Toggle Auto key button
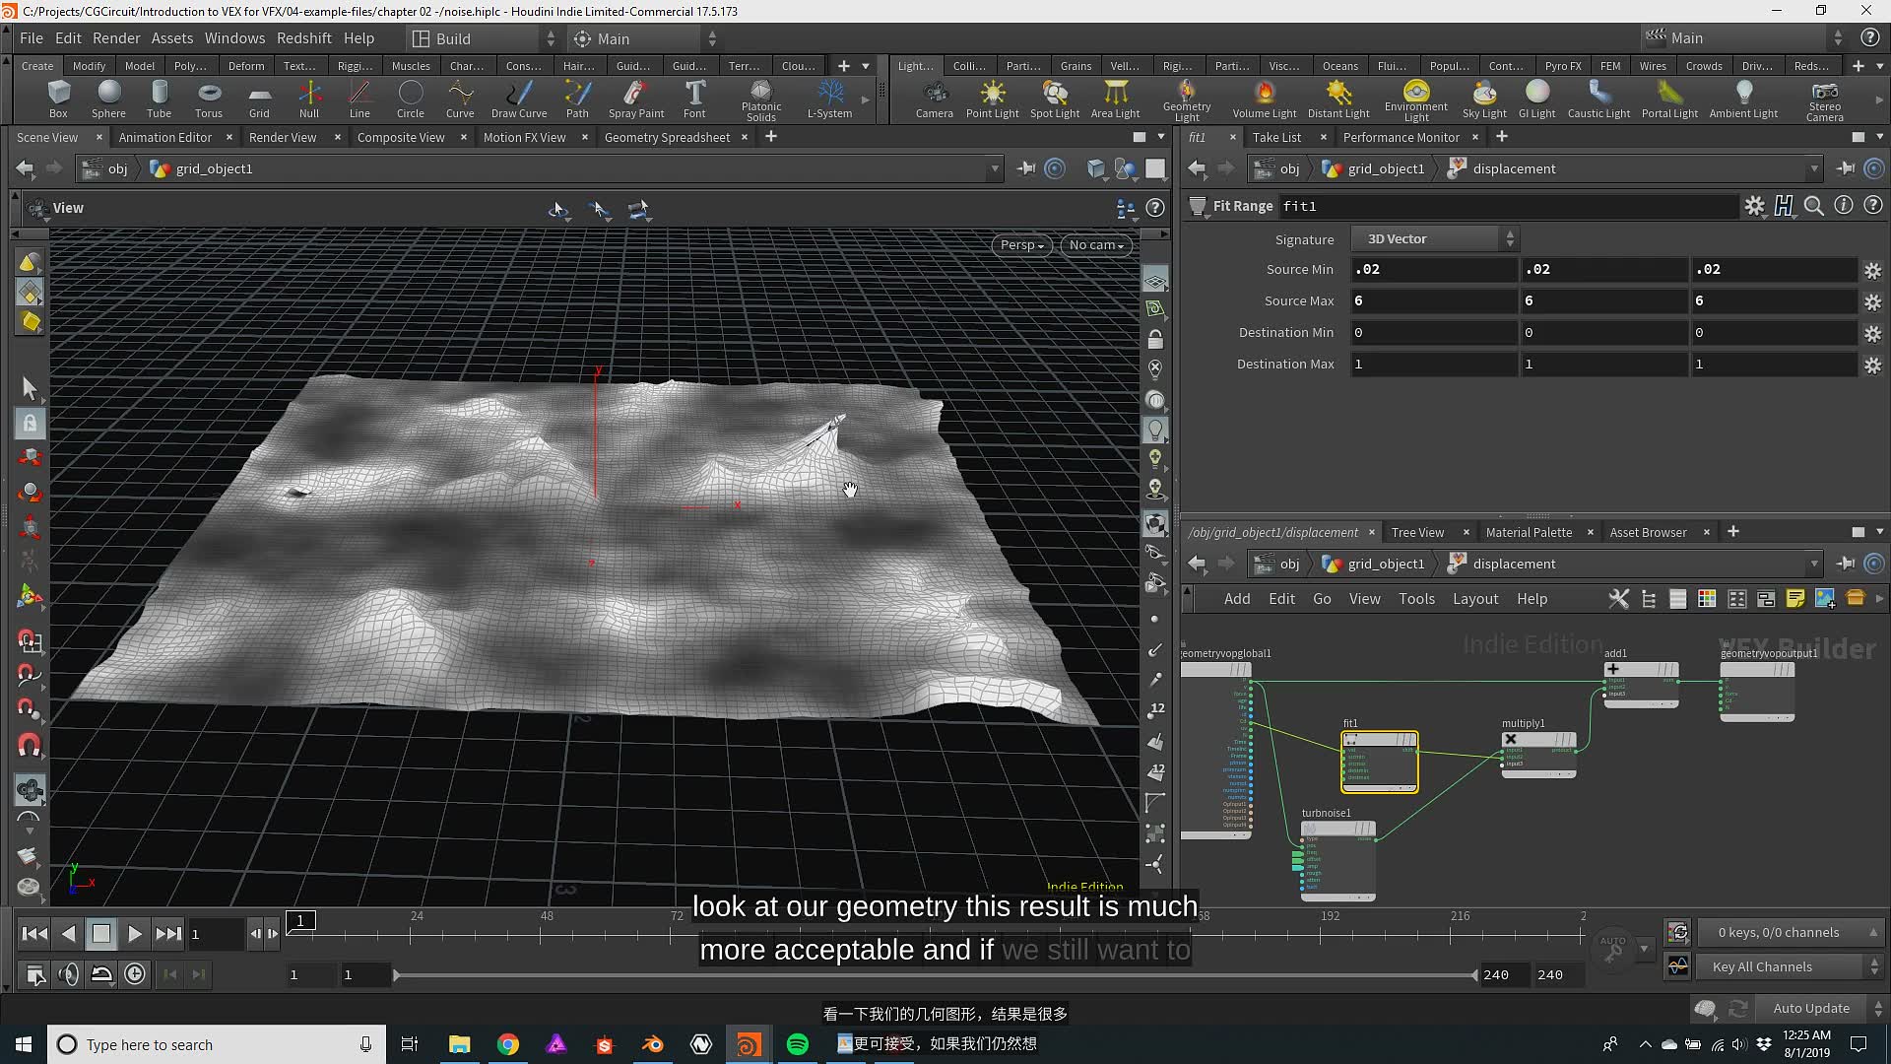 point(1613,949)
